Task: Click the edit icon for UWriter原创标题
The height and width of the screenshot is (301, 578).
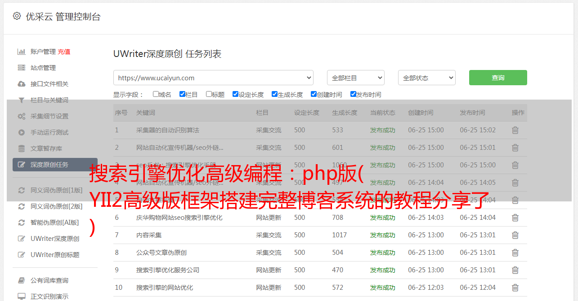Action: [21, 255]
